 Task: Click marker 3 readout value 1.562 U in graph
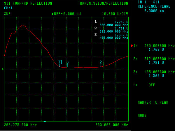click(121, 35)
